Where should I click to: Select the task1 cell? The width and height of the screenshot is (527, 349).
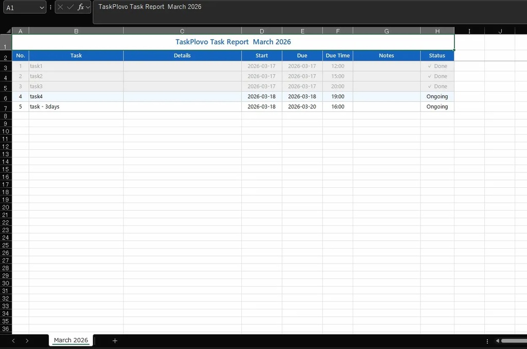tap(76, 66)
